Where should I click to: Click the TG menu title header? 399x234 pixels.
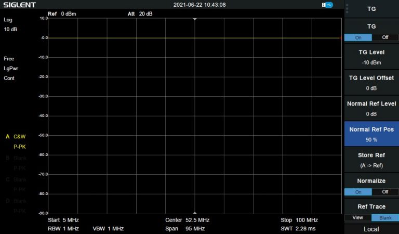371,9
